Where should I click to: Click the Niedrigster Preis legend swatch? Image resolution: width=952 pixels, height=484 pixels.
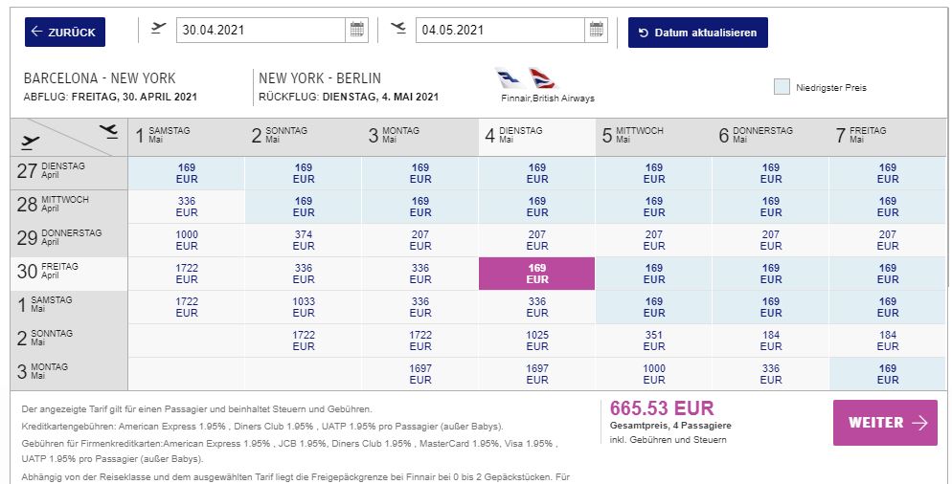coord(782,87)
